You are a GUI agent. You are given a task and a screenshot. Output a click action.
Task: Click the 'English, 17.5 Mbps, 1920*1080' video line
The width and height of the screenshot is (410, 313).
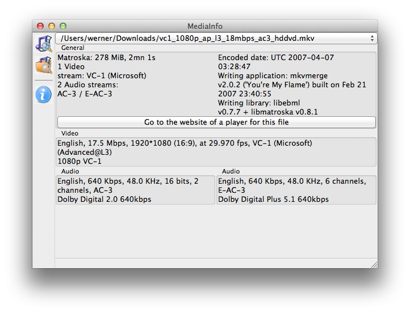(x=185, y=143)
